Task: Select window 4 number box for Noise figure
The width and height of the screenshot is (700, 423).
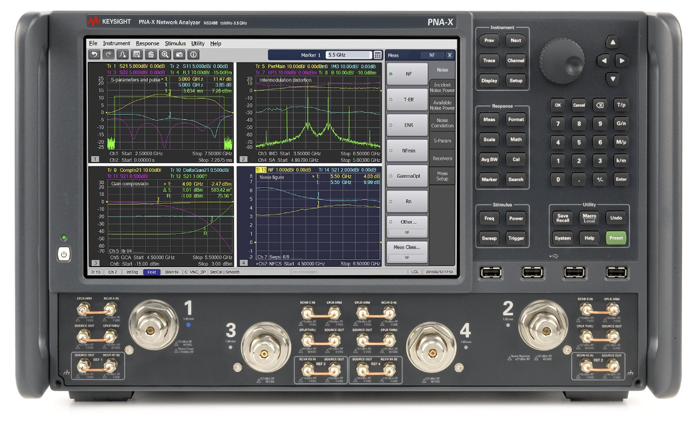Action: [x=243, y=263]
